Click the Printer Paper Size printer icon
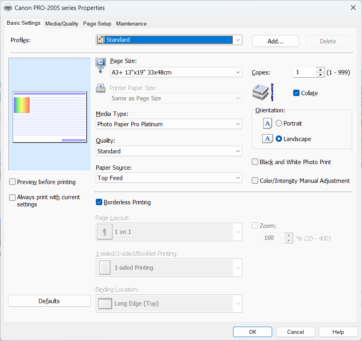 [x=101, y=88]
